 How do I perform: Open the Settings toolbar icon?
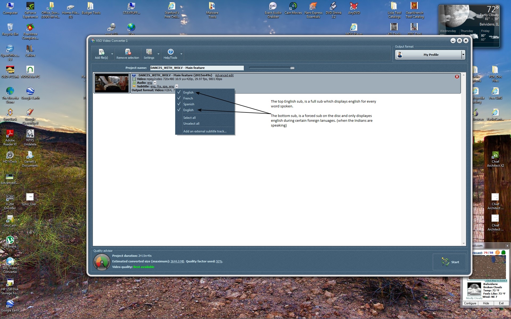(x=149, y=52)
